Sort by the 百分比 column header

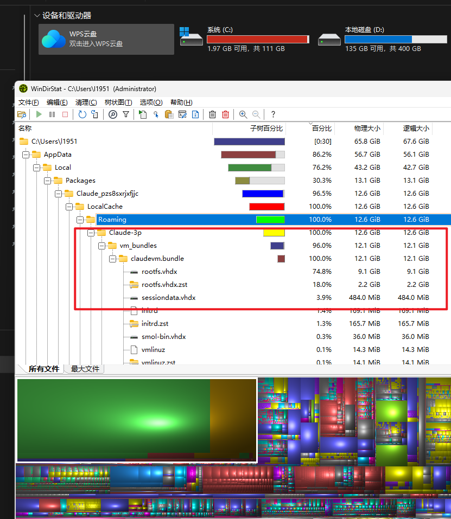point(310,129)
